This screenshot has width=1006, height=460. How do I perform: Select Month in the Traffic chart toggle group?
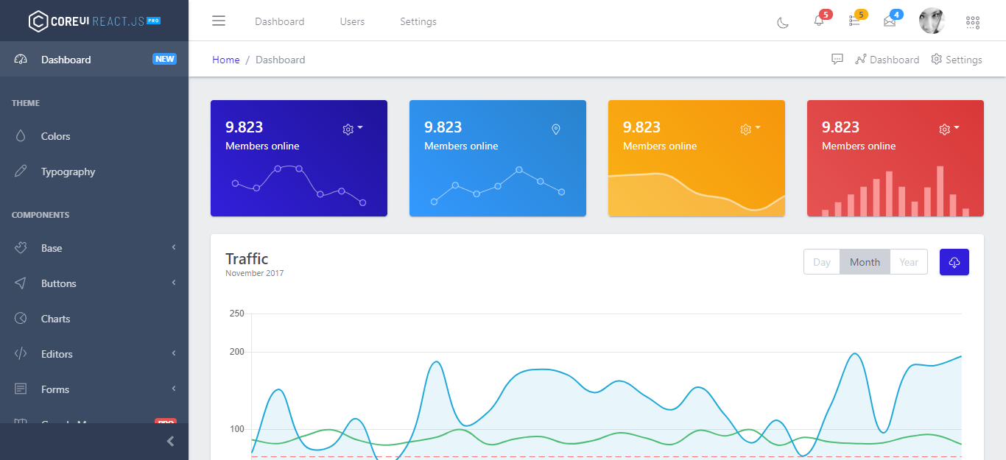(x=865, y=261)
